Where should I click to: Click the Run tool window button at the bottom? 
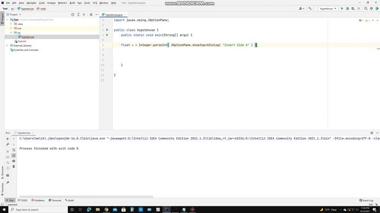[x=10, y=200]
